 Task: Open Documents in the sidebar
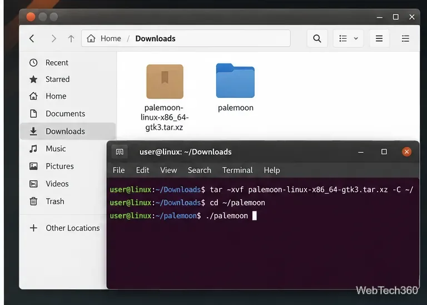68,114
